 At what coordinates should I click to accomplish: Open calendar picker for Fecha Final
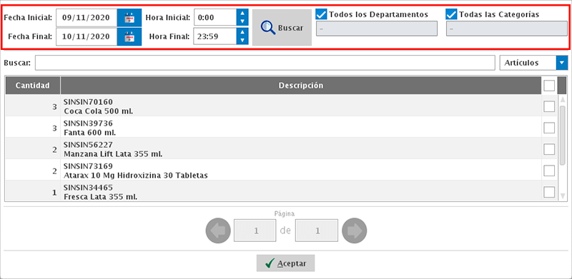[x=129, y=36]
